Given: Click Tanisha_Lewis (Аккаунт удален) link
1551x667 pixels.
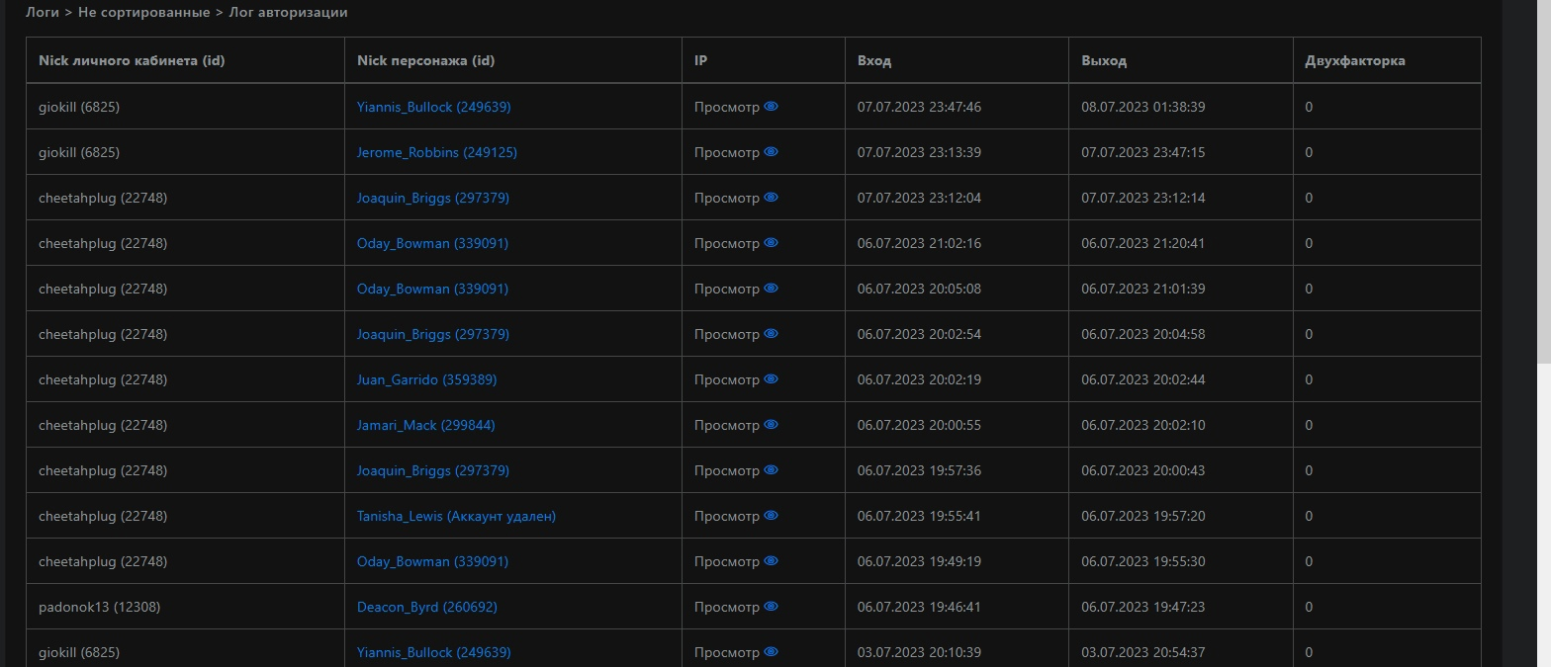Looking at the screenshot, I should (x=456, y=516).
